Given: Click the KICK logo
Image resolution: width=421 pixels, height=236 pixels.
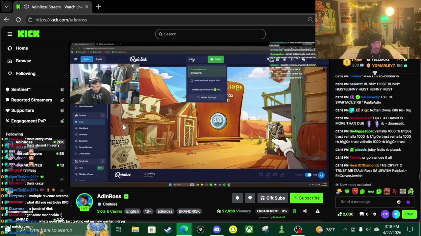Looking at the screenshot, I should pyautogui.click(x=29, y=34).
